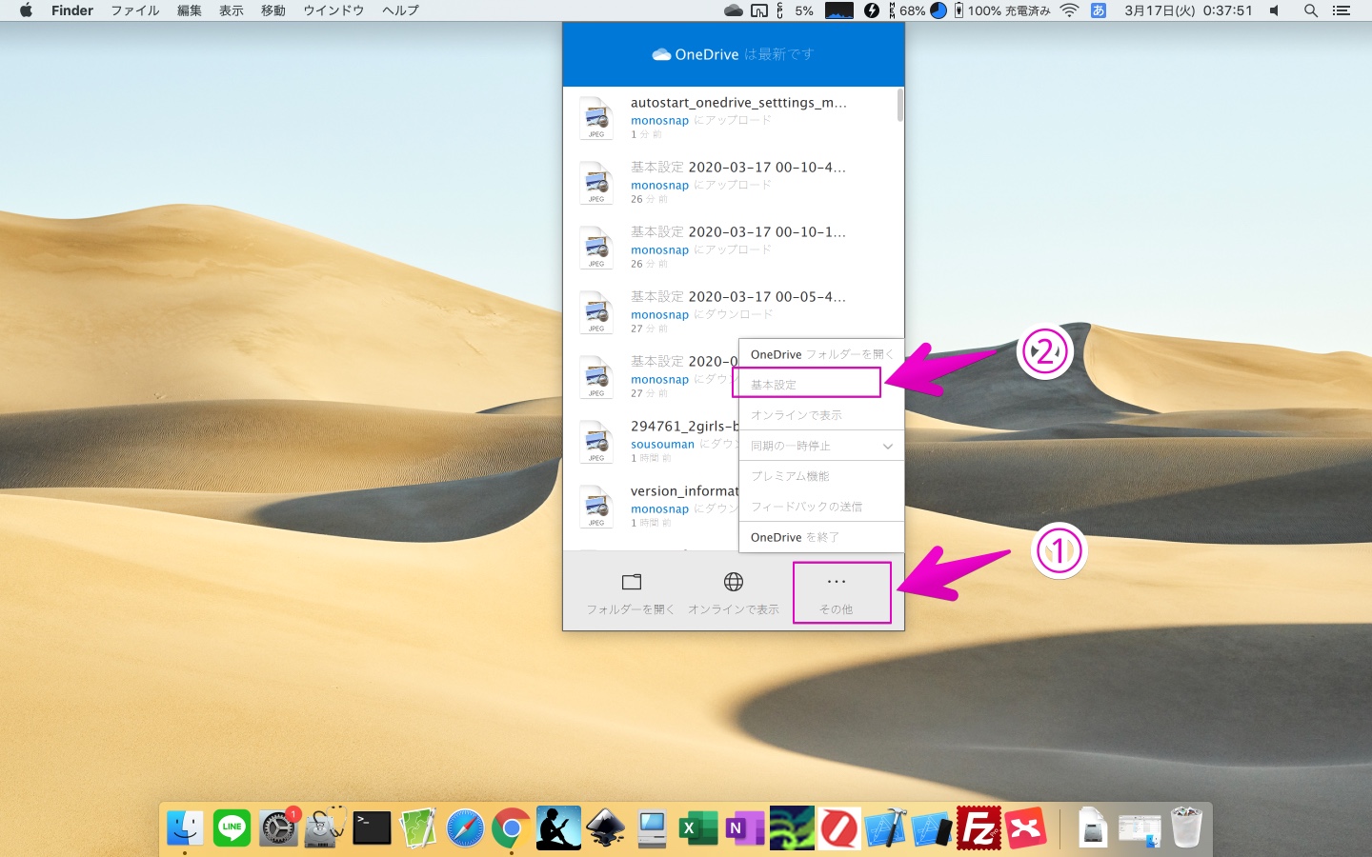
Task: Open System Preferences from dock
Action: 278,827
